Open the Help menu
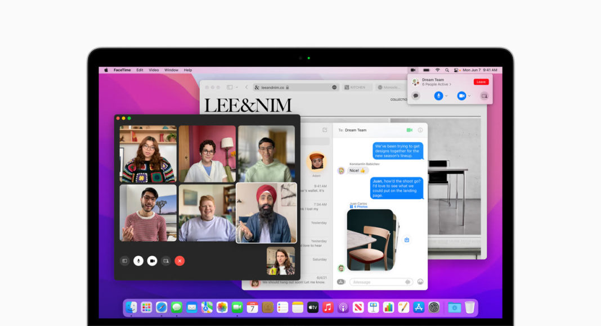 188,70
